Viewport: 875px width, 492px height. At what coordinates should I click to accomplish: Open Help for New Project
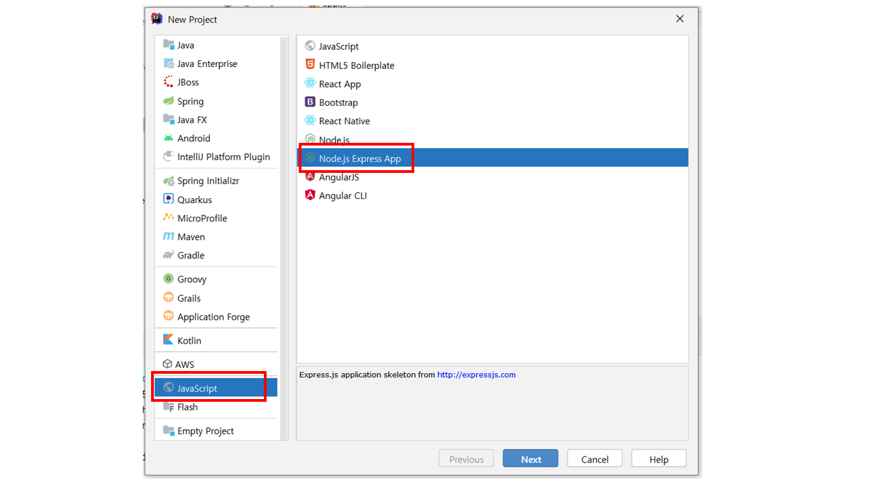pyautogui.click(x=659, y=459)
